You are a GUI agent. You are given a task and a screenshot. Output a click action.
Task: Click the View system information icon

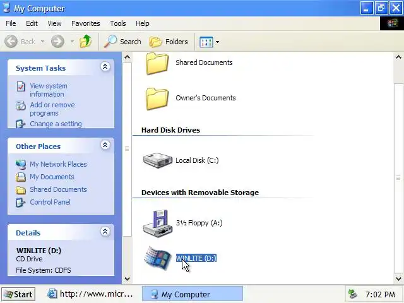point(21,86)
